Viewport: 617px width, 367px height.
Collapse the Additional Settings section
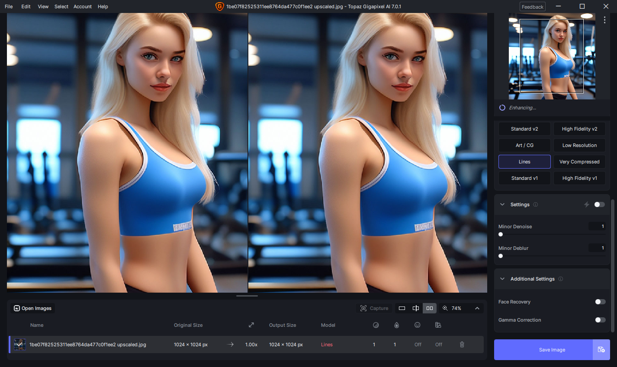[502, 279]
